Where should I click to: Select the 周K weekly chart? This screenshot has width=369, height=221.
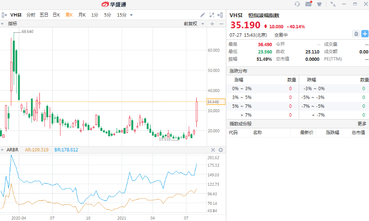pyautogui.click(x=69, y=15)
